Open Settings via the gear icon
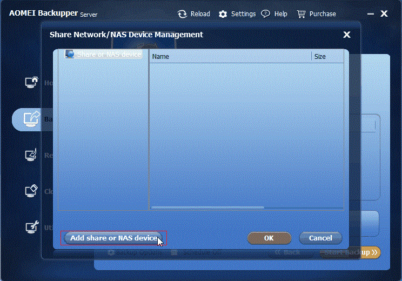 pos(223,14)
